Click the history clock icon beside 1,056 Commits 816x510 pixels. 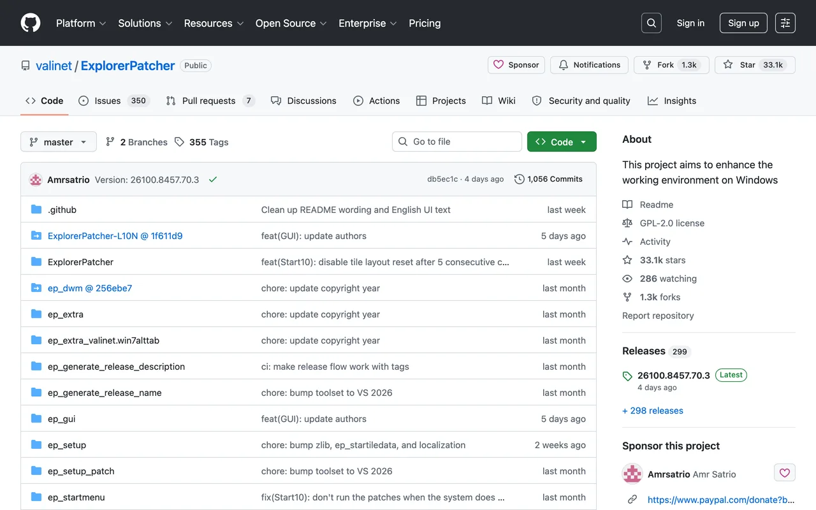tap(520, 179)
